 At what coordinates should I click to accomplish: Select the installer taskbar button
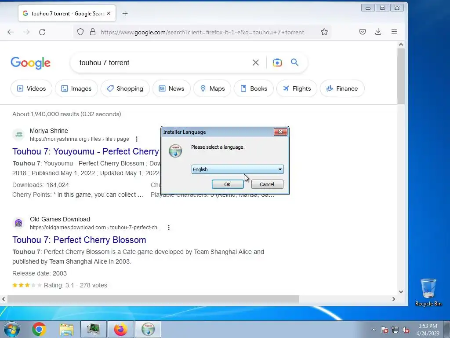[148, 329]
